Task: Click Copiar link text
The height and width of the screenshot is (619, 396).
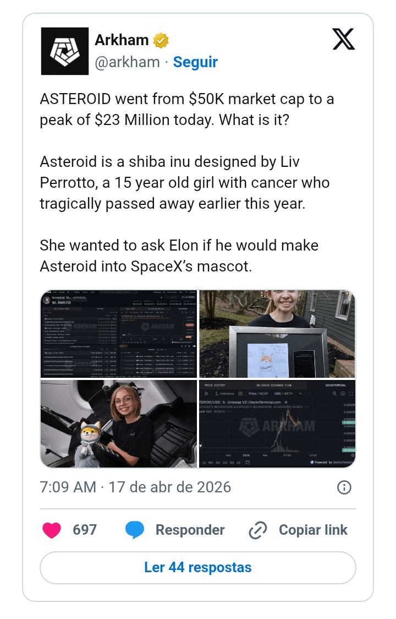Action: (x=313, y=530)
